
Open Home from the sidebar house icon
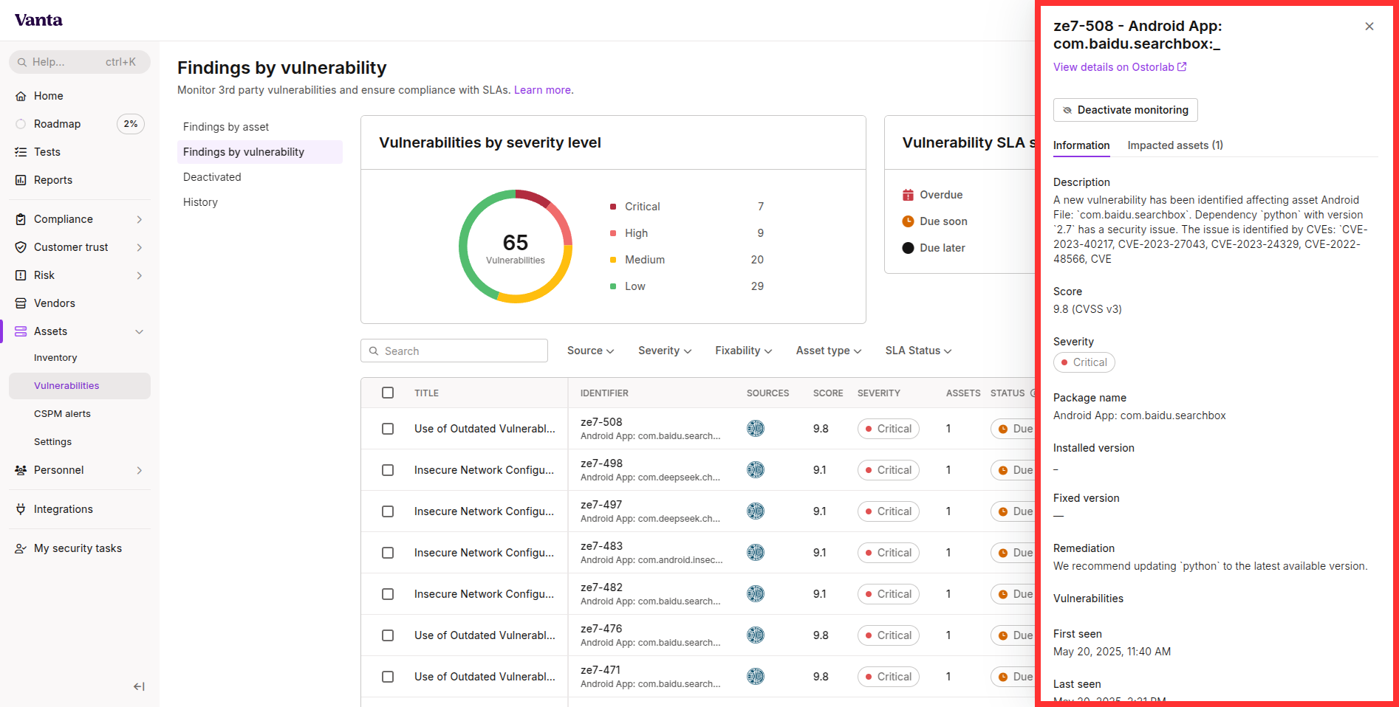pyautogui.click(x=21, y=96)
